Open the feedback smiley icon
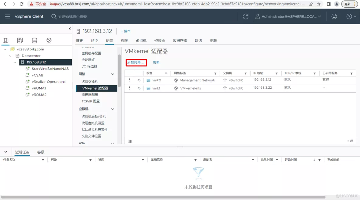Image resolution: width=360 pixels, height=200 pixels. tap(334, 16)
